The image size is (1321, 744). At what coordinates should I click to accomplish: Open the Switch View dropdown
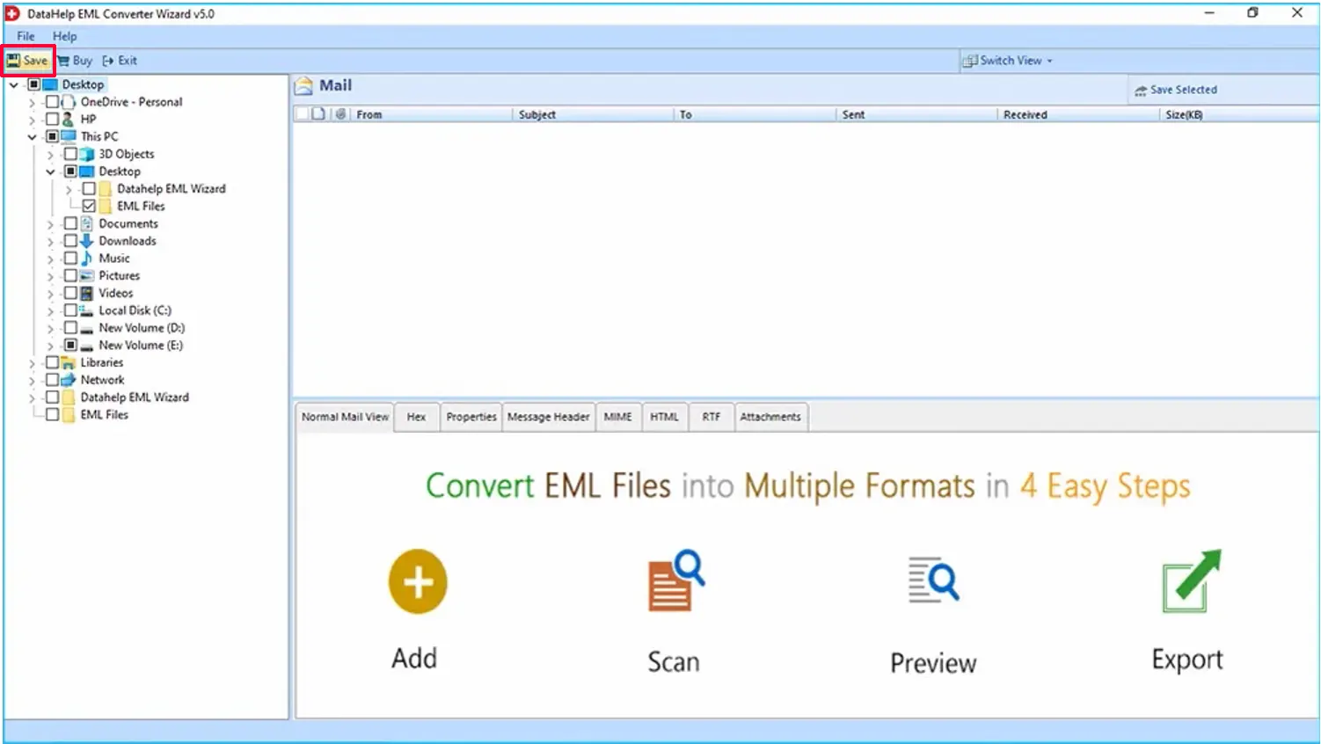1008,61
